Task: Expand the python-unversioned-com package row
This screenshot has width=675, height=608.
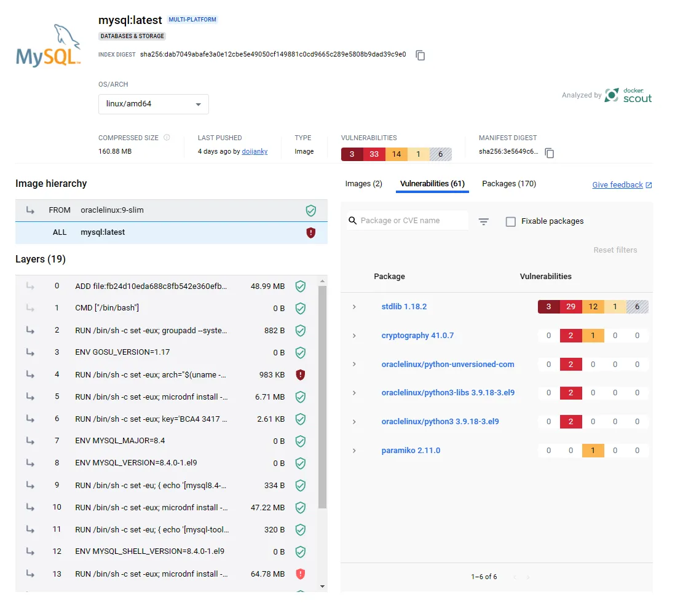Action: click(x=354, y=365)
